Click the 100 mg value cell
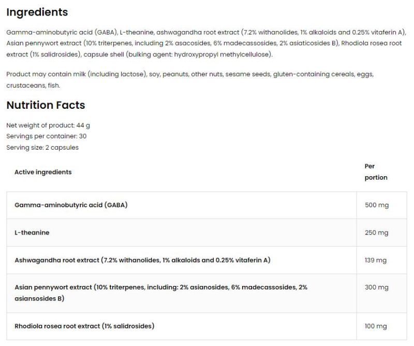The height and width of the screenshot is (346, 414). point(376,326)
